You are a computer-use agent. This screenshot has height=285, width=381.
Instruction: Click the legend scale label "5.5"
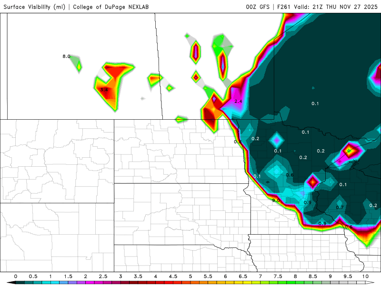point(208,276)
